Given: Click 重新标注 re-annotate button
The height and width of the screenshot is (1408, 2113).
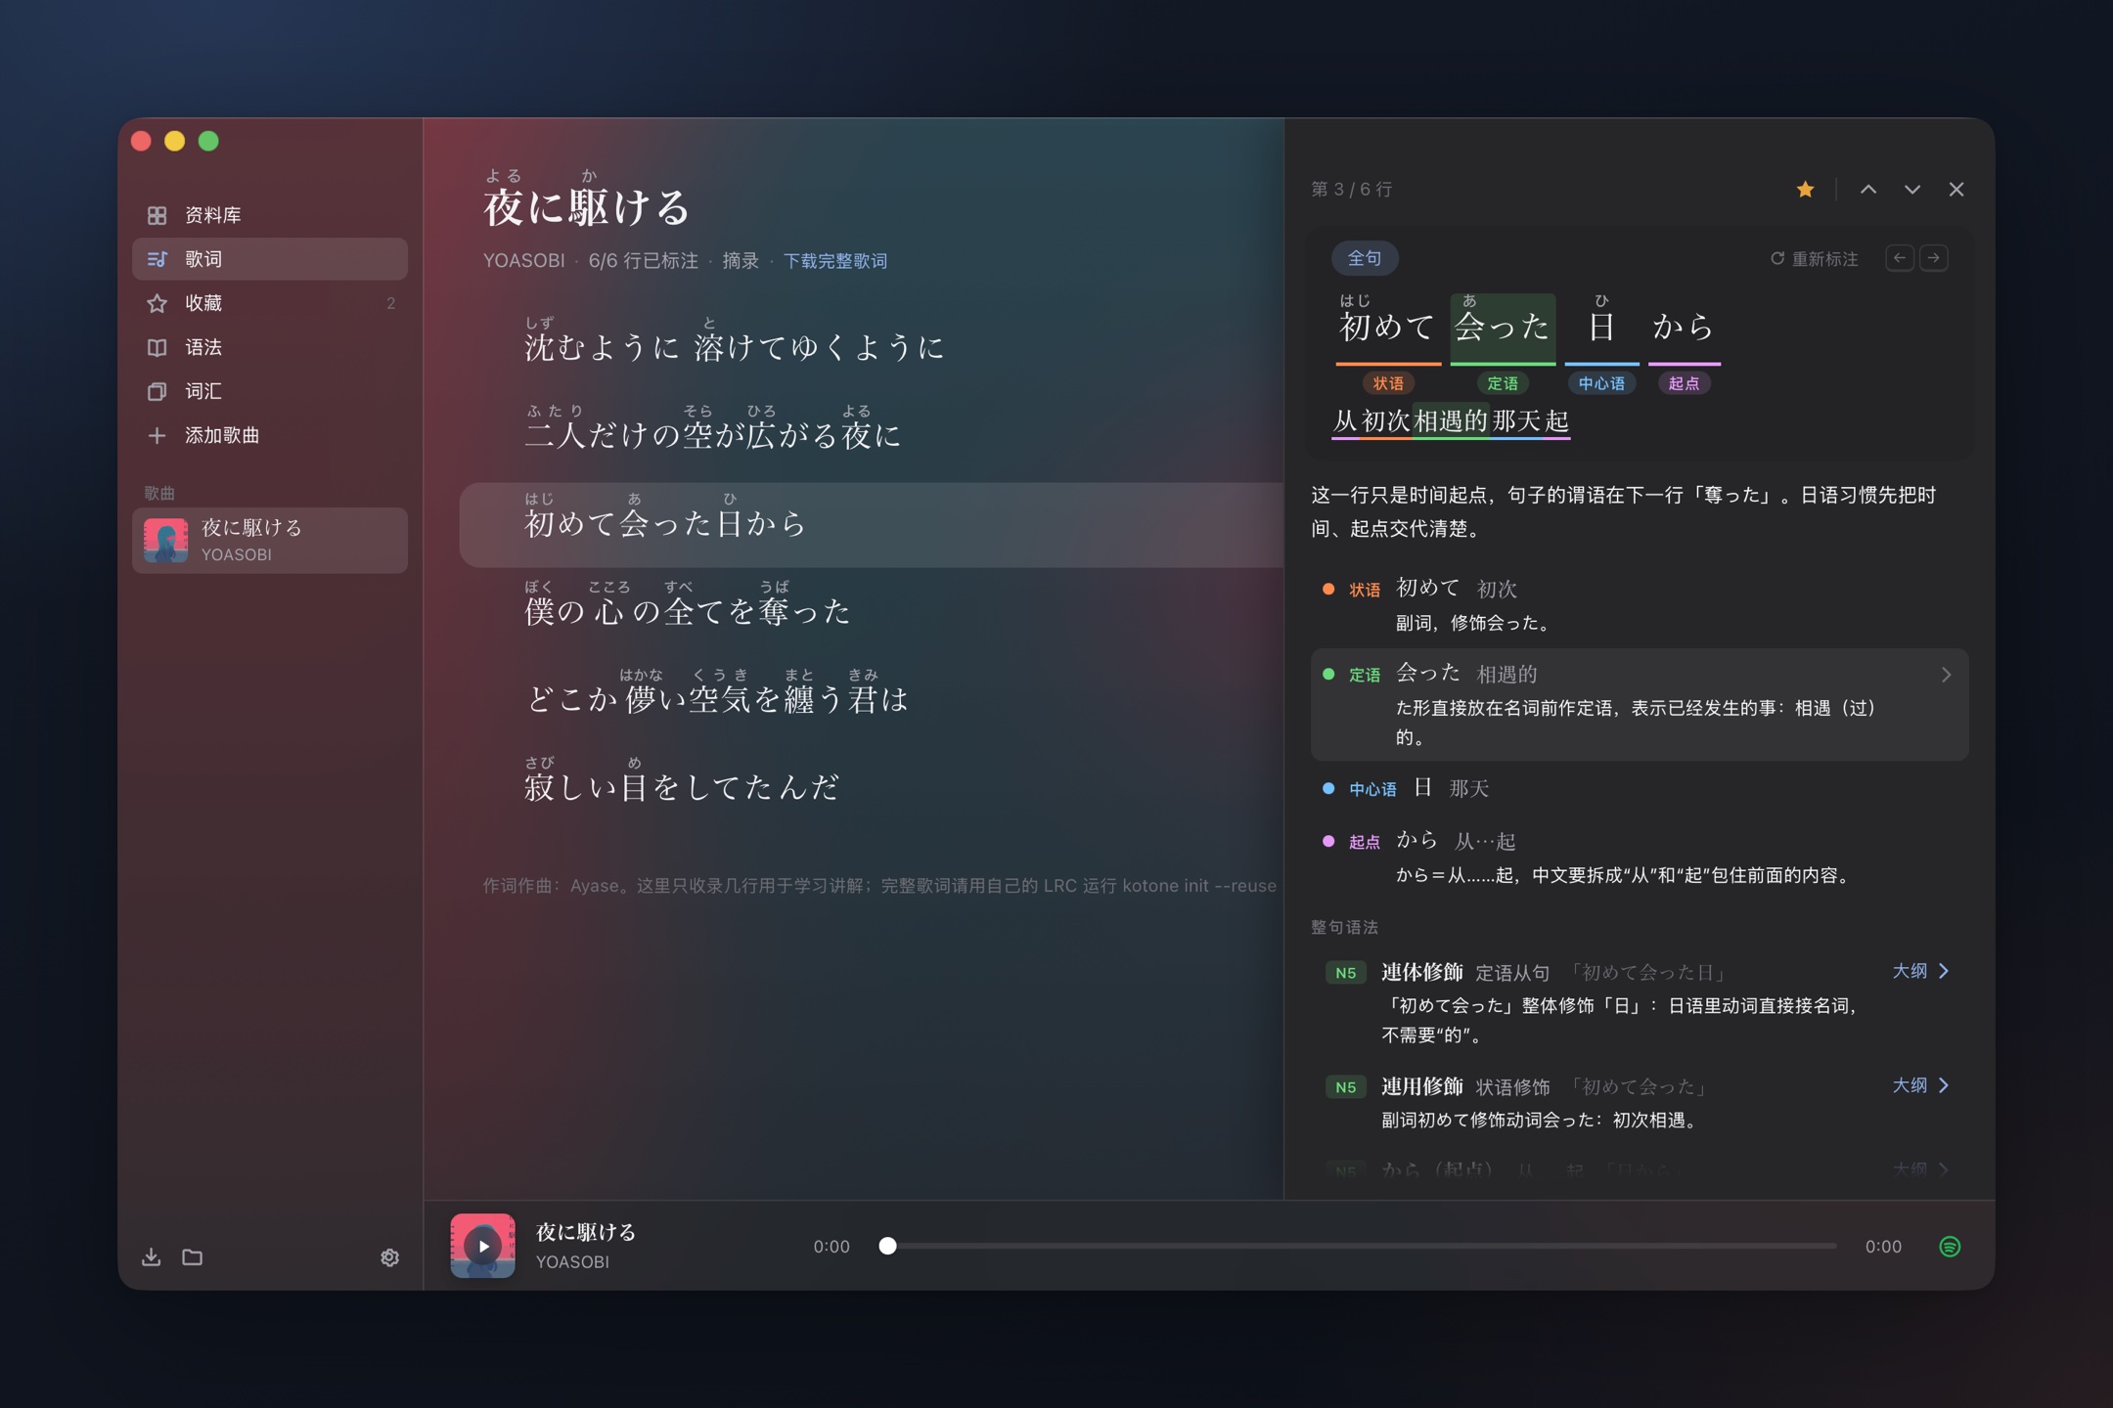Looking at the screenshot, I should (1814, 259).
